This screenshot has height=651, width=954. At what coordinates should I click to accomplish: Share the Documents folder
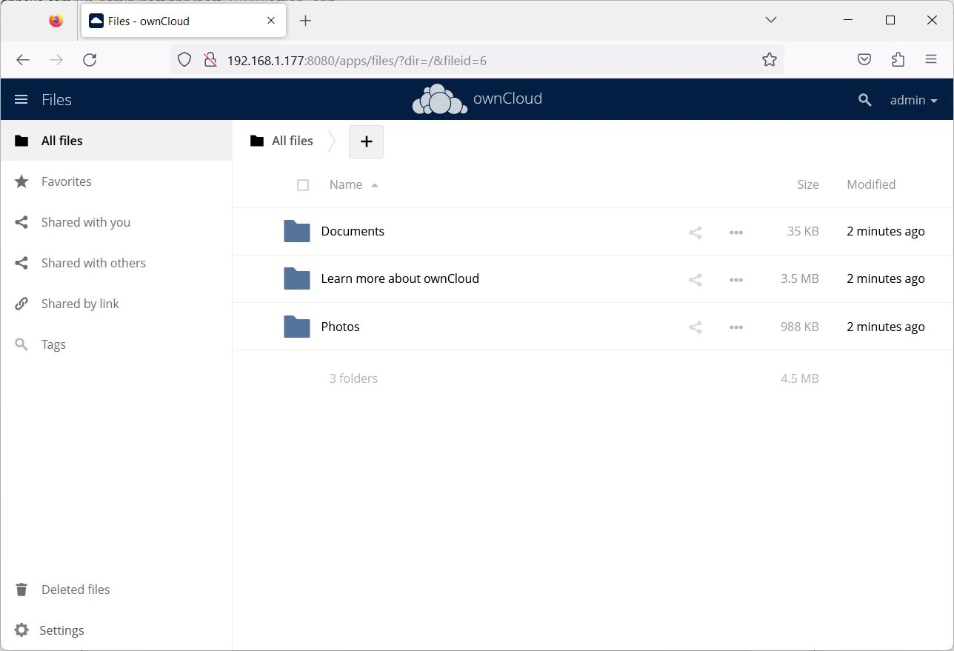click(x=696, y=233)
